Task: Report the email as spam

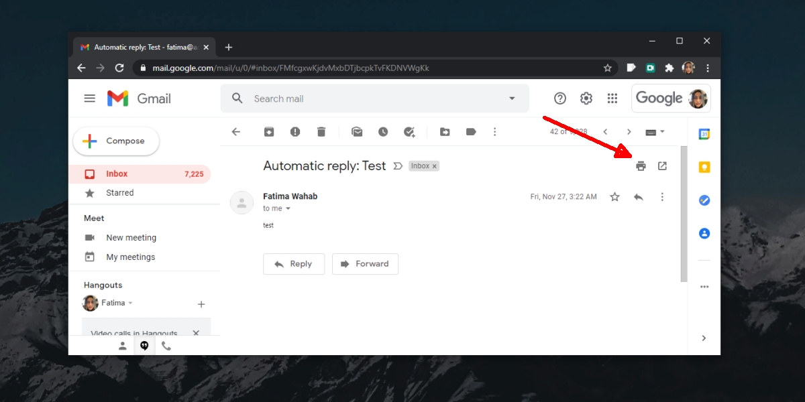Action: pos(295,131)
